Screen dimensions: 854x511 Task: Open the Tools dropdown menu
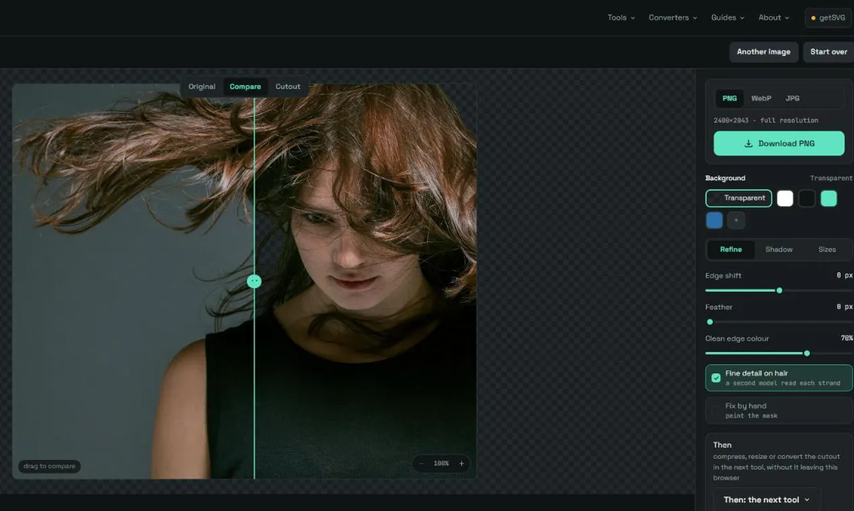pyautogui.click(x=621, y=17)
